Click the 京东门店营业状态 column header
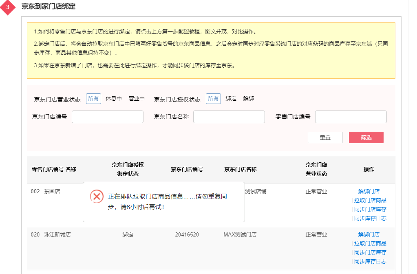The width and height of the screenshot is (417, 274). coord(316,169)
